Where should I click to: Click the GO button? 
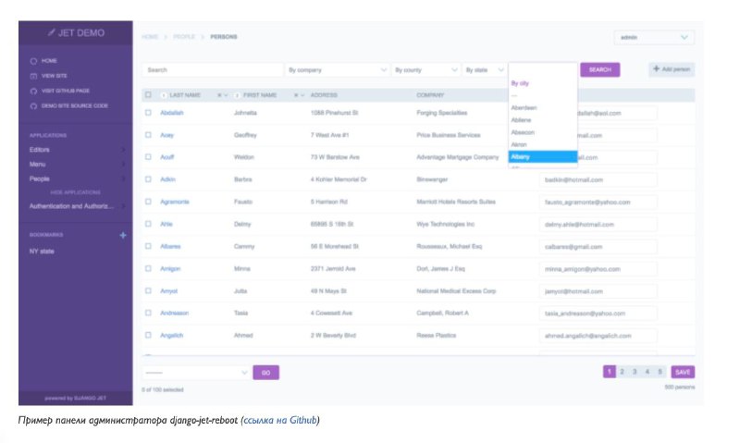pos(265,373)
